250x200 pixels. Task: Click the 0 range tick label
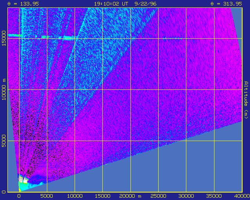19,196
